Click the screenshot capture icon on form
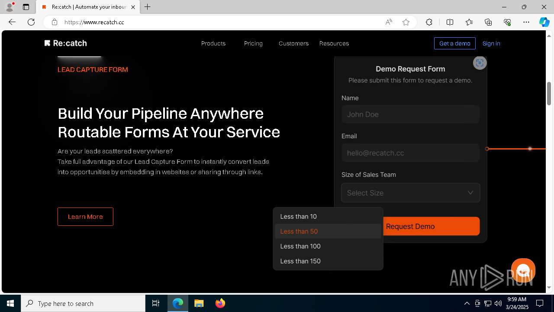Screen dimensions: 554x312 click(x=480, y=63)
